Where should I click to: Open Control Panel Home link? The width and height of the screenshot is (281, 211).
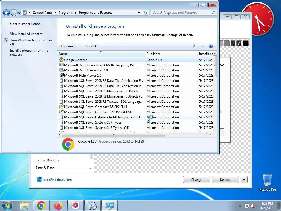25,24
